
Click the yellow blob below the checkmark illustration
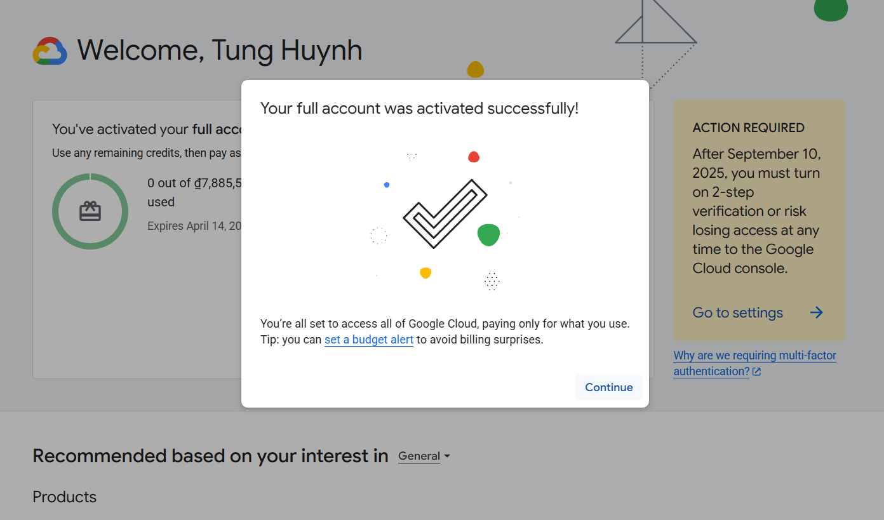click(425, 273)
